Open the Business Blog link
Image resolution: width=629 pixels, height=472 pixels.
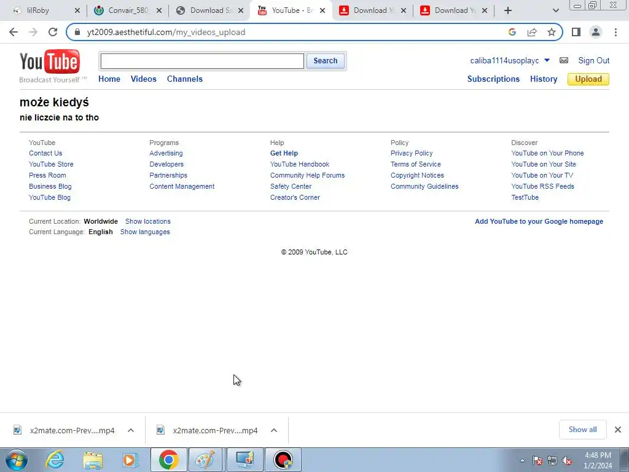pyautogui.click(x=50, y=186)
